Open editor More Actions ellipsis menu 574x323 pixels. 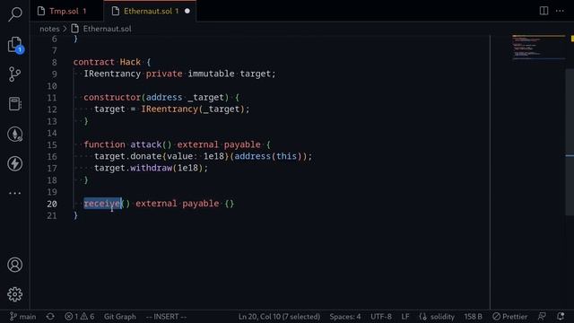(560, 11)
